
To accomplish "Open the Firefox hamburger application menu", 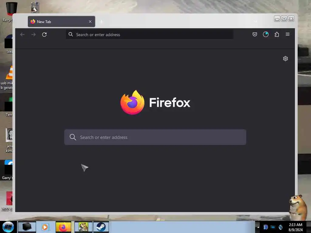I will click(x=288, y=34).
